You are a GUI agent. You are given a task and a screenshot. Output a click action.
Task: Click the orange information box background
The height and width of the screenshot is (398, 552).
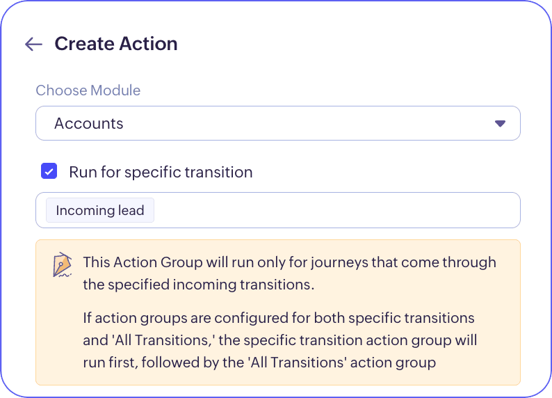click(x=278, y=312)
